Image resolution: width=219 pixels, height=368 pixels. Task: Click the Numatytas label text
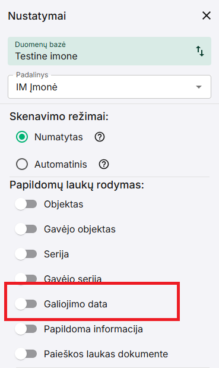[x=59, y=137]
